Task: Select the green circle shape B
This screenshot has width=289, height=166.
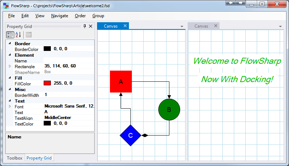Action: [x=169, y=109]
